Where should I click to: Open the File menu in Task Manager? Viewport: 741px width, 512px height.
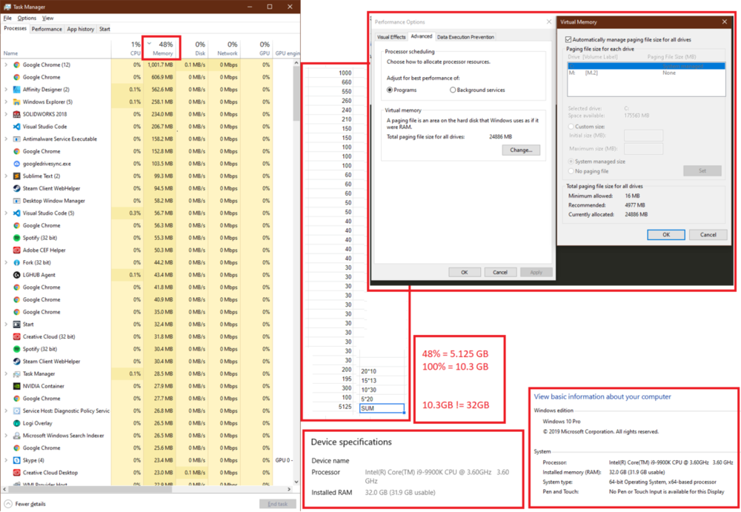pyautogui.click(x=7, y=18)
